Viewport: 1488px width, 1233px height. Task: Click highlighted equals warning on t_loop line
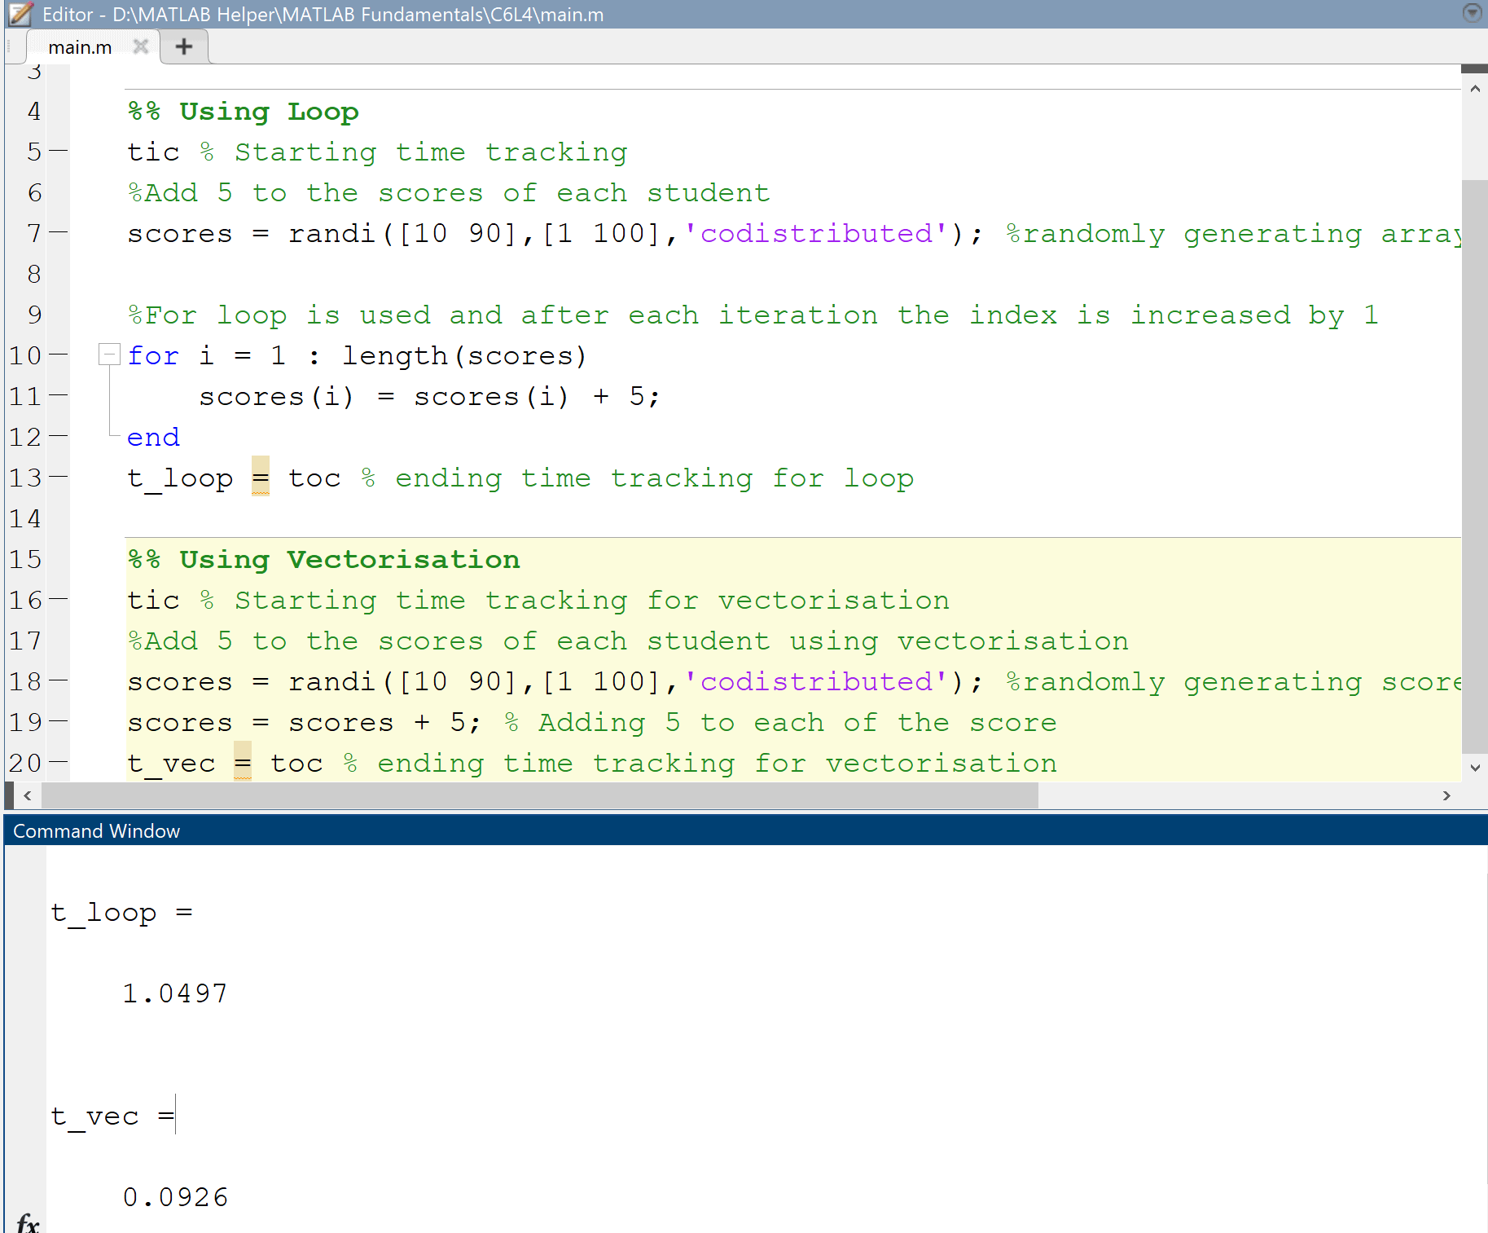261,477
